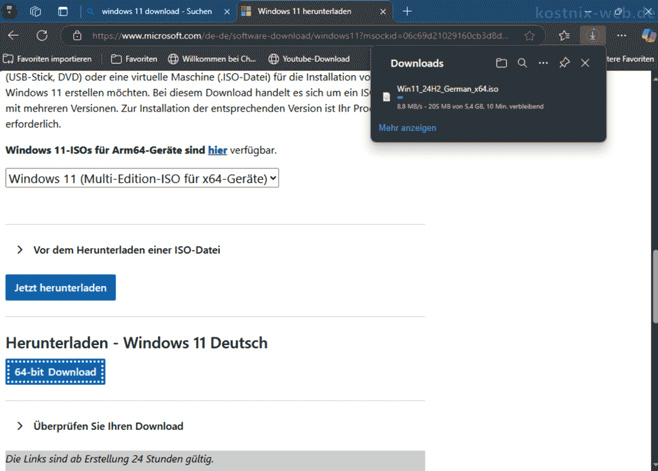
Task: Click the scrollbar down arrow
Action: tap(655, 466)
